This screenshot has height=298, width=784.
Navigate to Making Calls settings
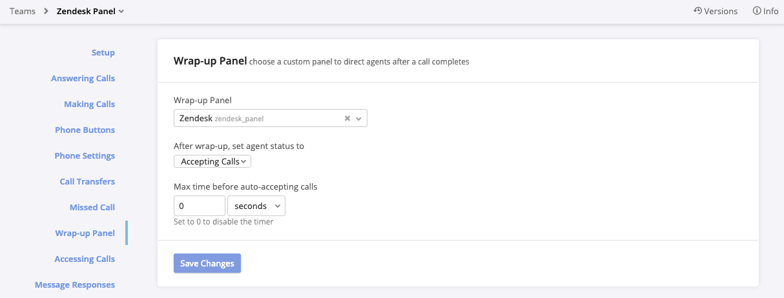pyautogui.click(x=89, y=104)
